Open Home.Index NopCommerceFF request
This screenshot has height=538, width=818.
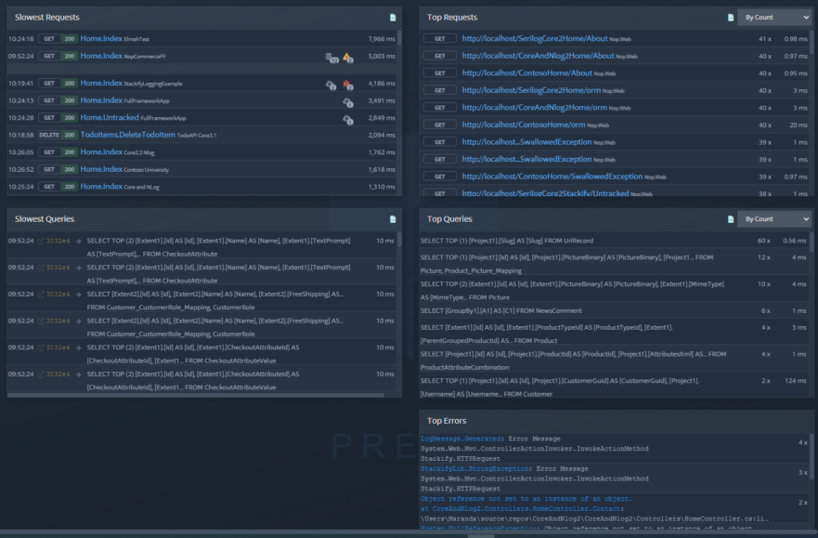pos(101,56)
